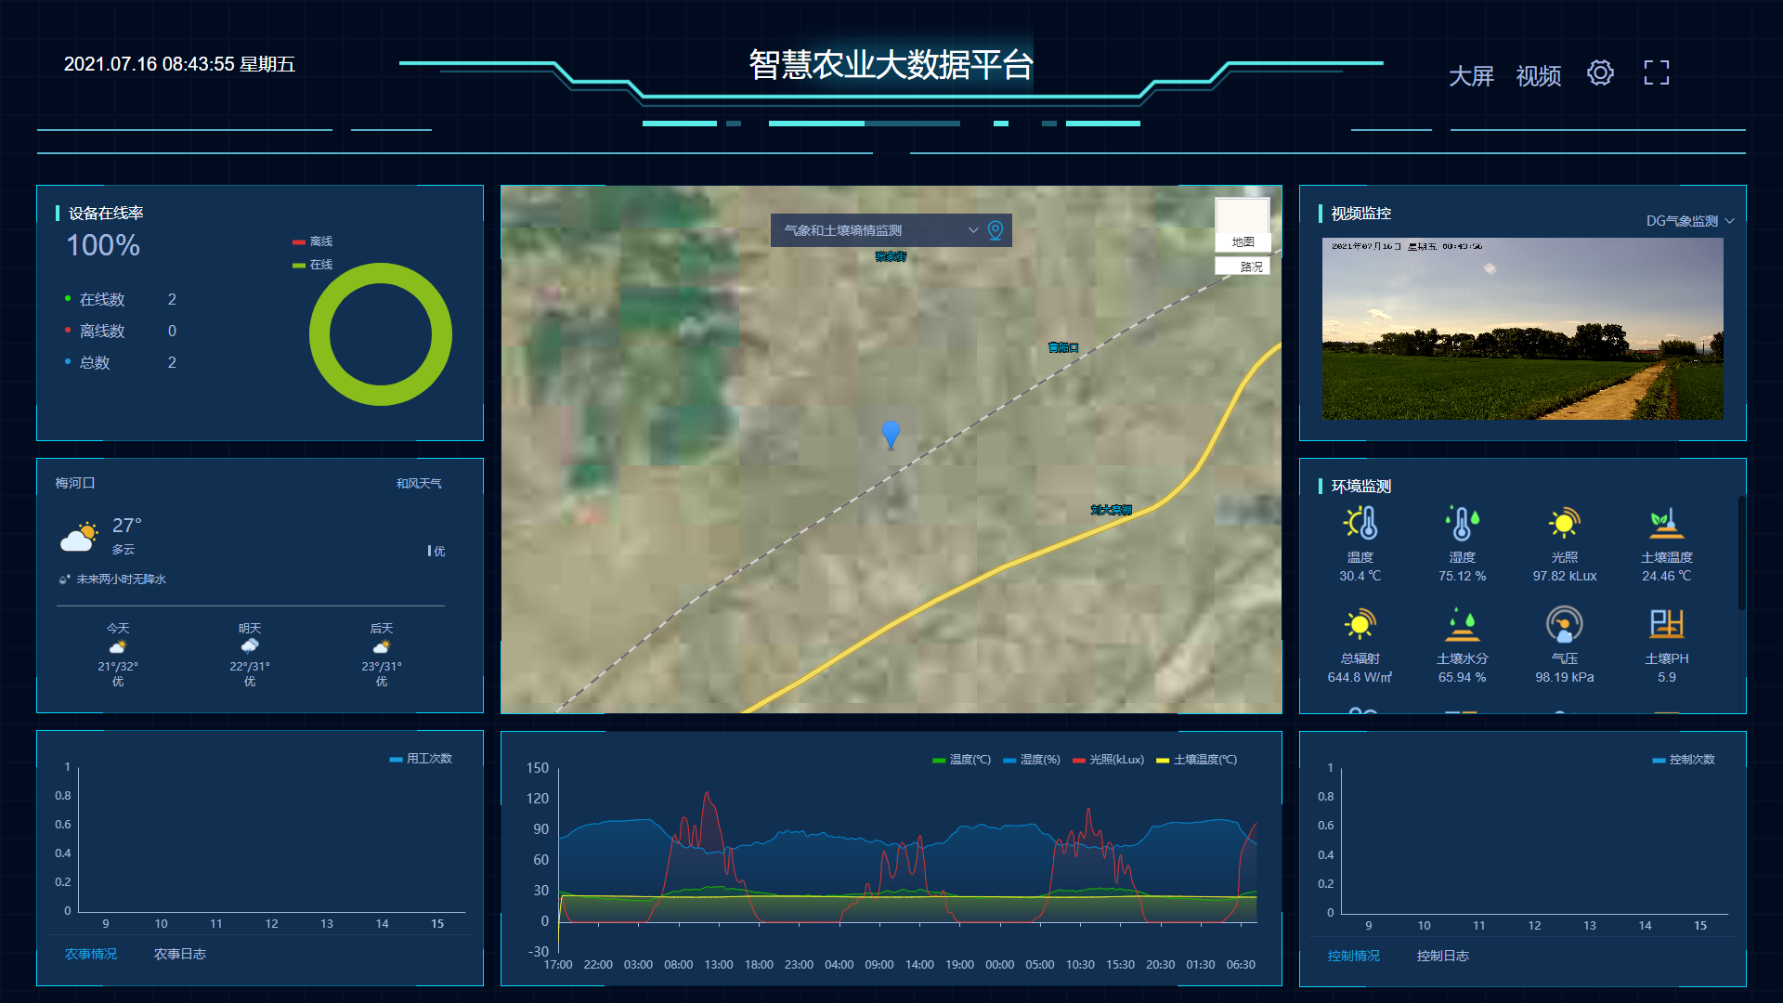Open the DG气象监测 camera dropdown

click(1689, 221)
